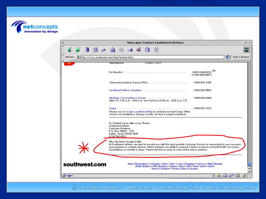Open the Address Book icon in status bar
Screen dimensions: 266x199
click(237, 176)
